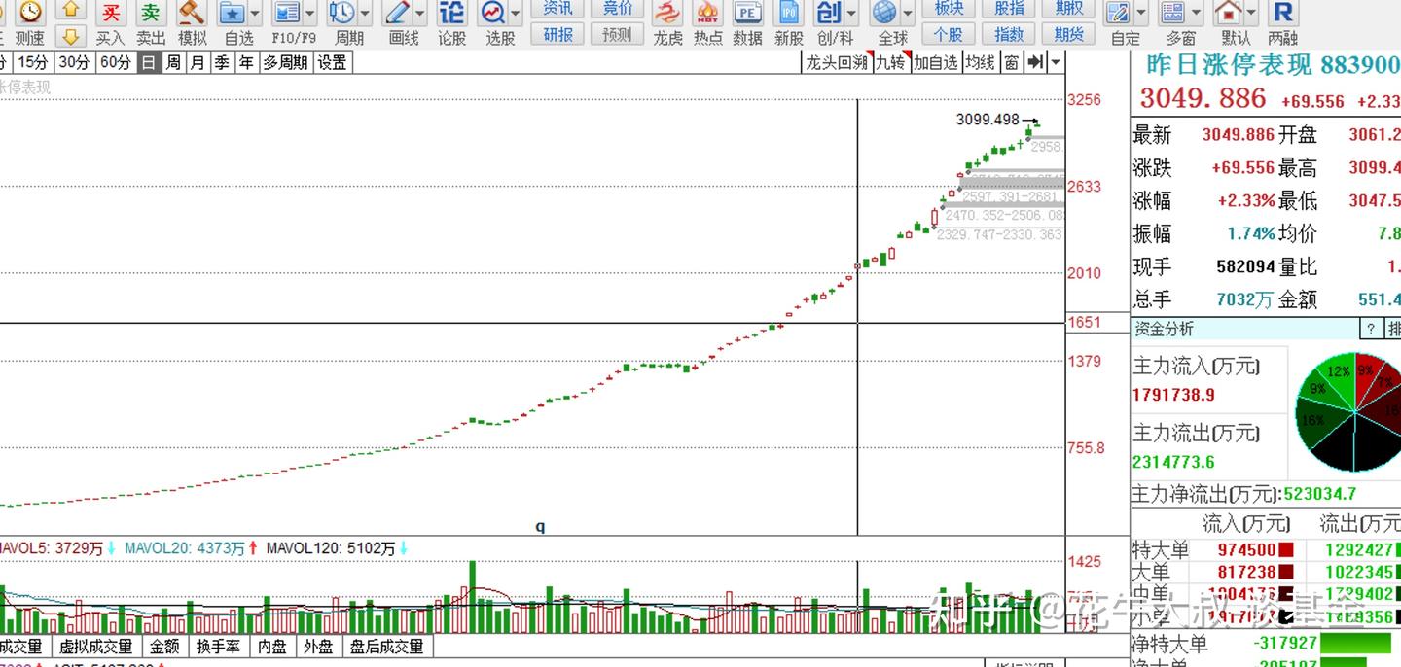Click the question mark in 资金分析 header
Image resolution: width=1401 pixels, height=667 pixels.
click(1370, 329)
